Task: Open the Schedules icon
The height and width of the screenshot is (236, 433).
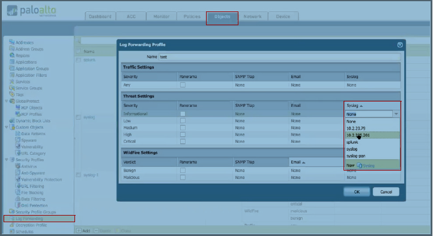Action: (x=11, y=231)
